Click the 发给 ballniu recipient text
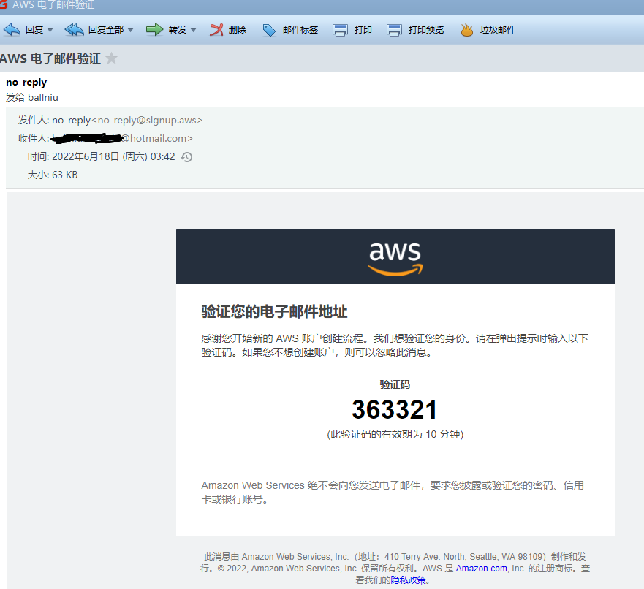This screenshot has width=644, height=589. 32,98
